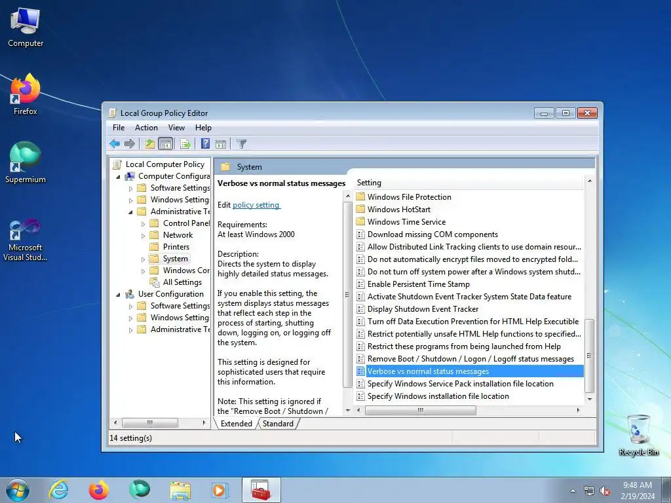Select Printers in the tree
Screen dimensions: 671x503
click(x=176, y=247)
